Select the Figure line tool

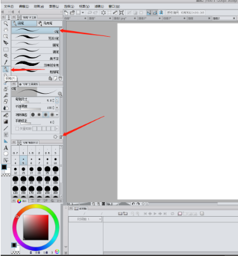point(6,128)
